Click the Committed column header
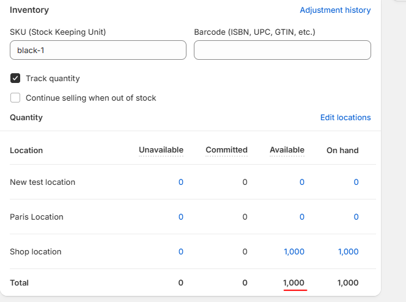 226,150
